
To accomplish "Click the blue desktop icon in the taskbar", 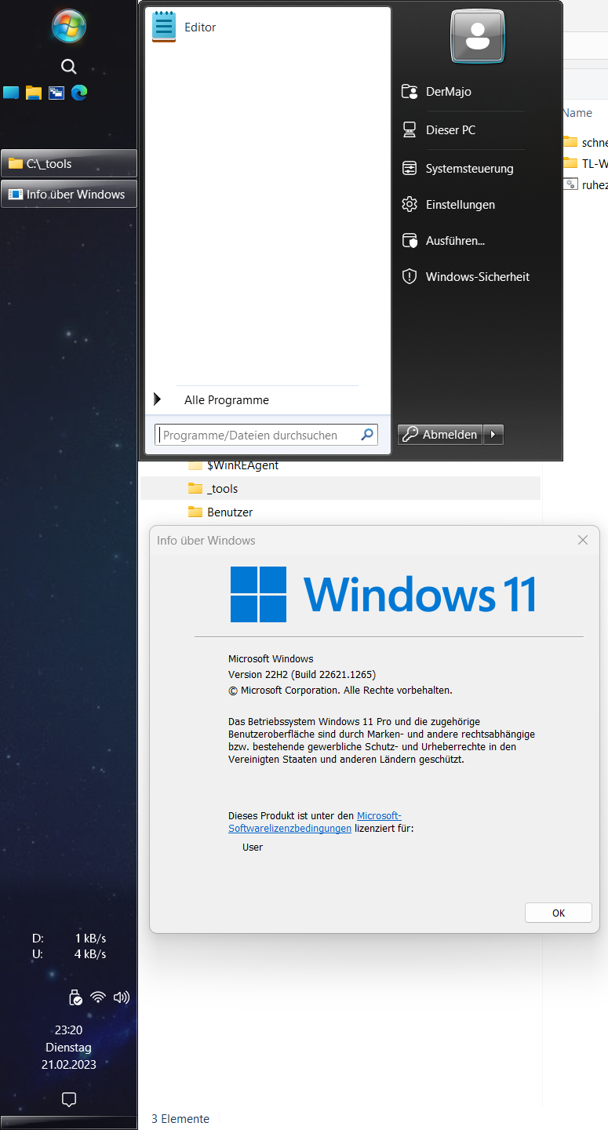I will coord(11,93).
